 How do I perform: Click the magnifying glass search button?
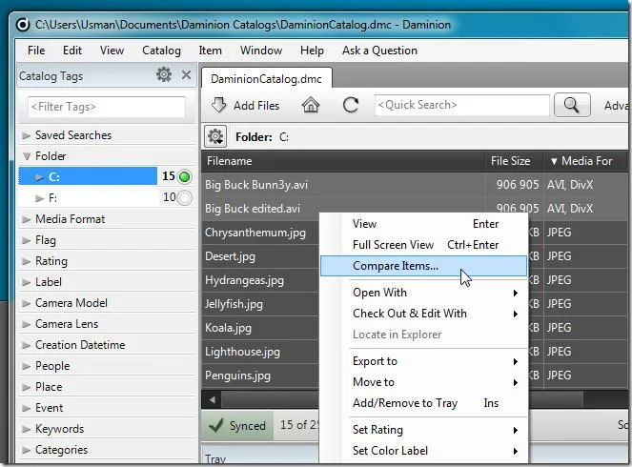point(572,105)
